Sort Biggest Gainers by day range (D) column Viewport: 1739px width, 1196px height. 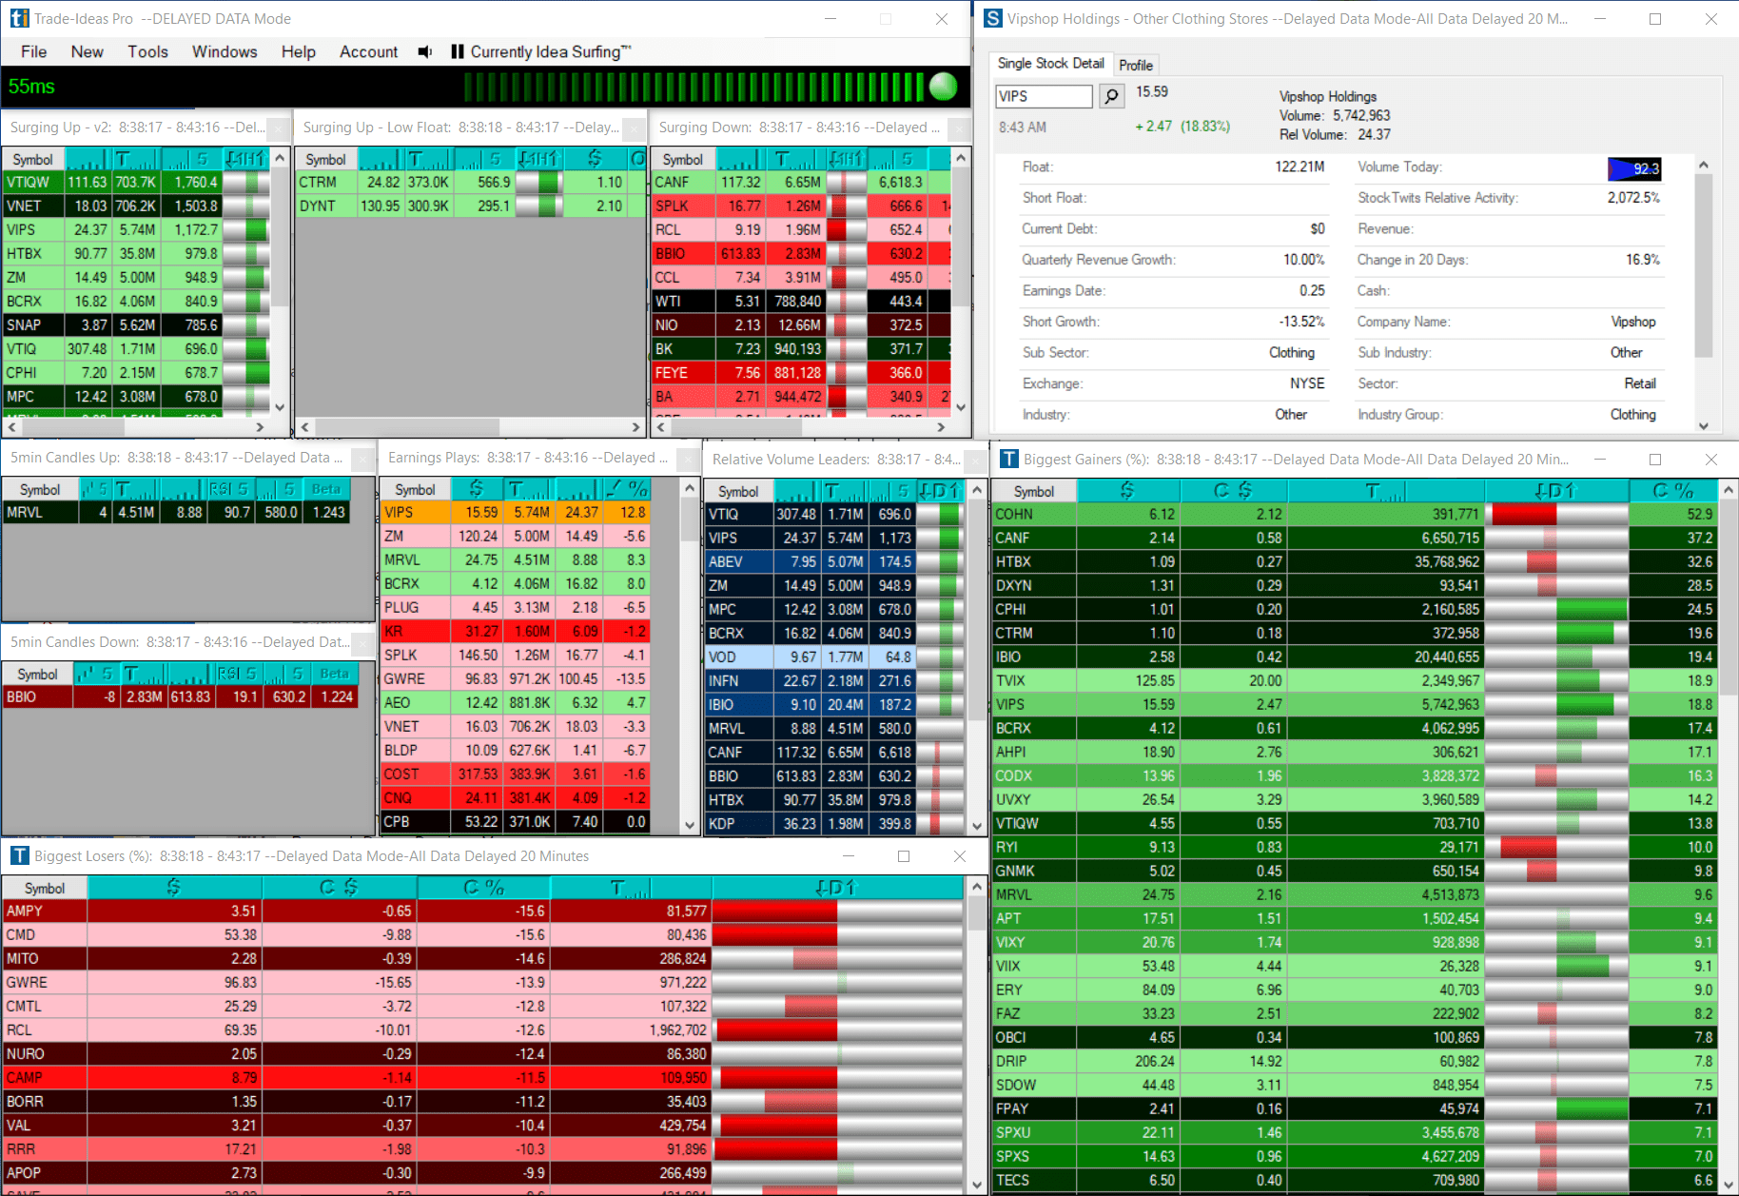point(1556,491)
